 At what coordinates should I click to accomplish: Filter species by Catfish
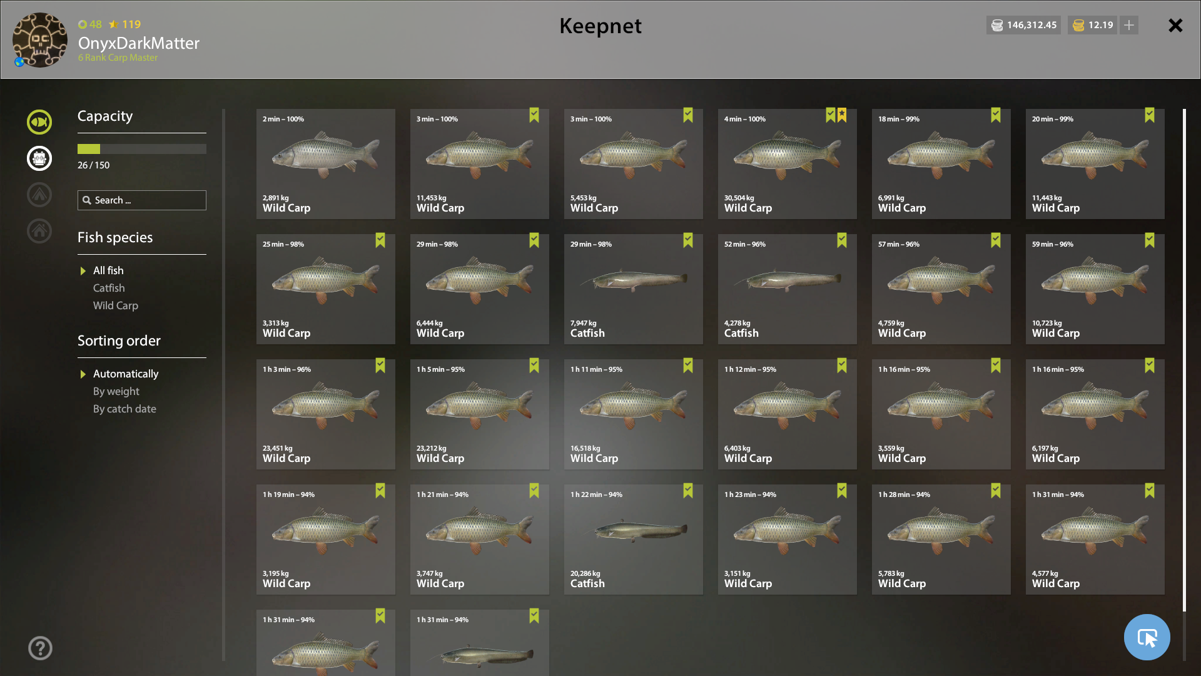pos(109,288)
